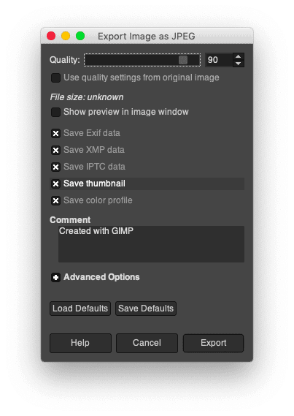294x416 pixels.
Task: Click the Advanced Options label
Action: pos(101,277)
